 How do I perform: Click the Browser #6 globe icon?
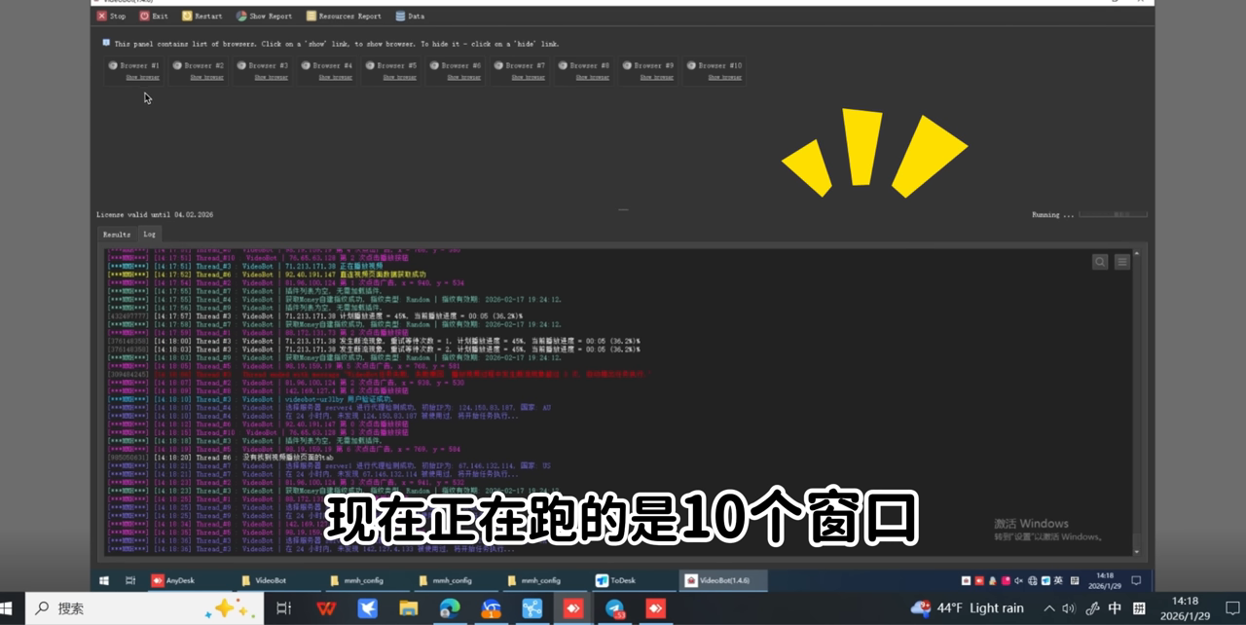pyautogui.click(x=435, y=65)
